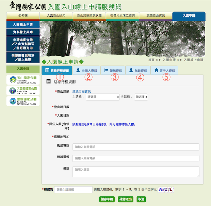Viewport: 211px width, 206px height.
Task: Click the 玉山國家公園 Yushan National Park logo
Action: (23, 80)
